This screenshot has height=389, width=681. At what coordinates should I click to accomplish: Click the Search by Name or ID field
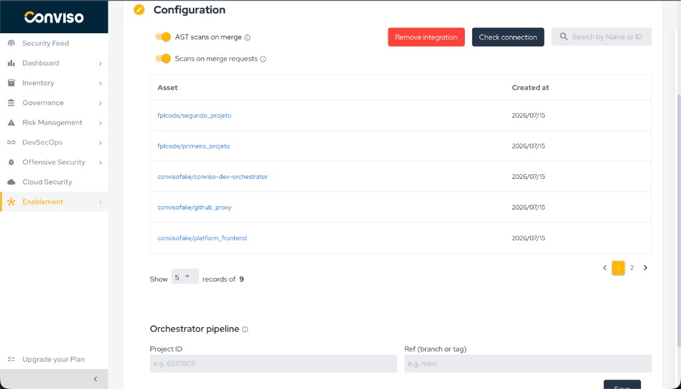[601, 37]
